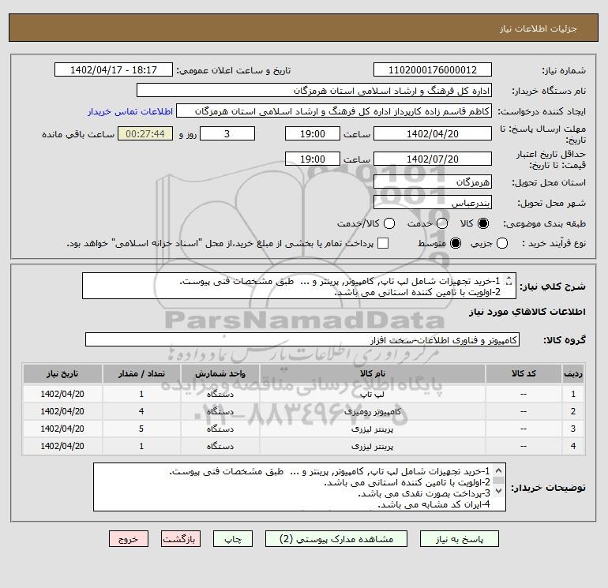The height and width of the screenshot is (588, 608).
Task: Click the announcement date field 1402/04/17 - 18:17
Action: pos(114,70)
